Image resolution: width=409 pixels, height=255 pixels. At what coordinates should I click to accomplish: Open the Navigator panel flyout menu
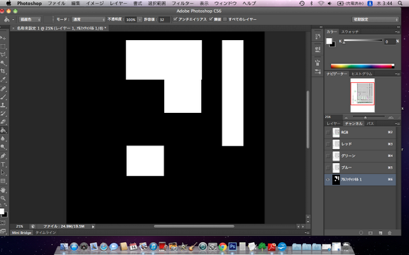pos(397,74)
